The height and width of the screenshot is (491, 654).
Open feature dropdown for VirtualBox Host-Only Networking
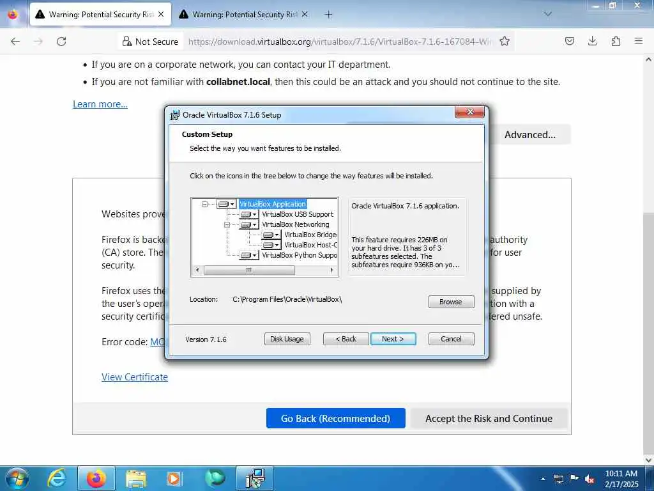pos(271,245)
